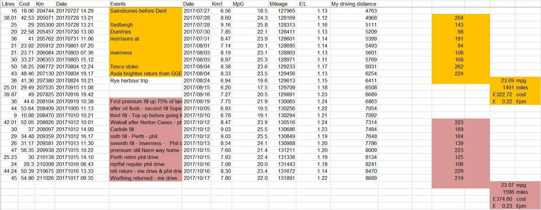
Task: Select 'My driving distance' header cell
Action: click(x=354, y=4)
